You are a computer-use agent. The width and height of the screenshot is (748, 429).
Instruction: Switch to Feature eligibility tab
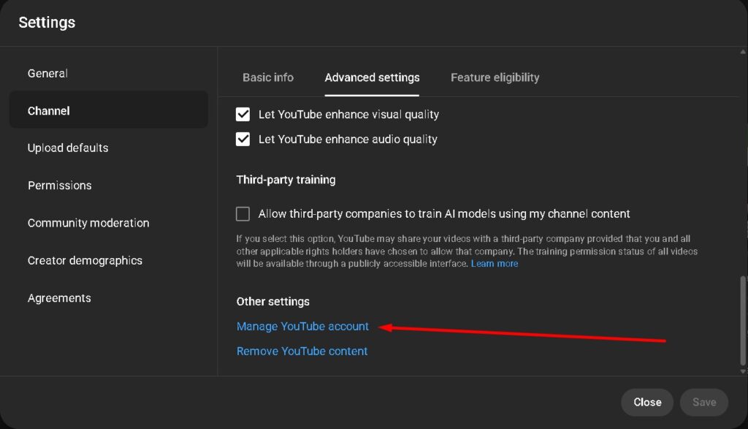495,77
